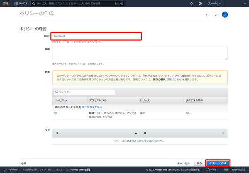Viewport: 249px width, 173px height.
Task: Go to step 1 circle
Action: (x=206, y=15)
